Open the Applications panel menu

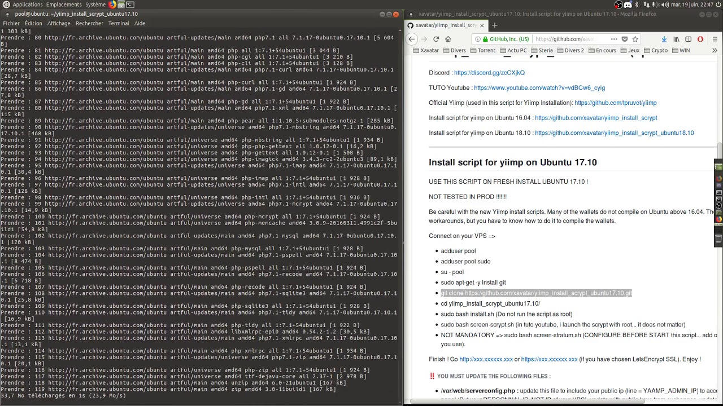(x=28, y=5)
